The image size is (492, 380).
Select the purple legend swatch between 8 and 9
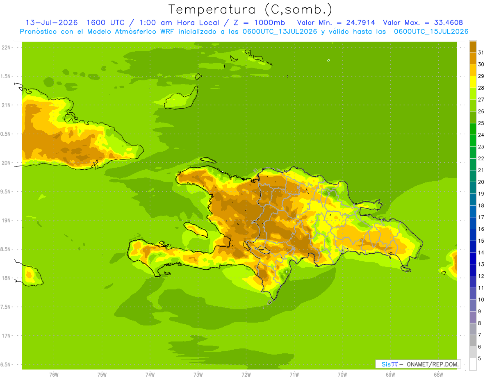coord(472,317)
